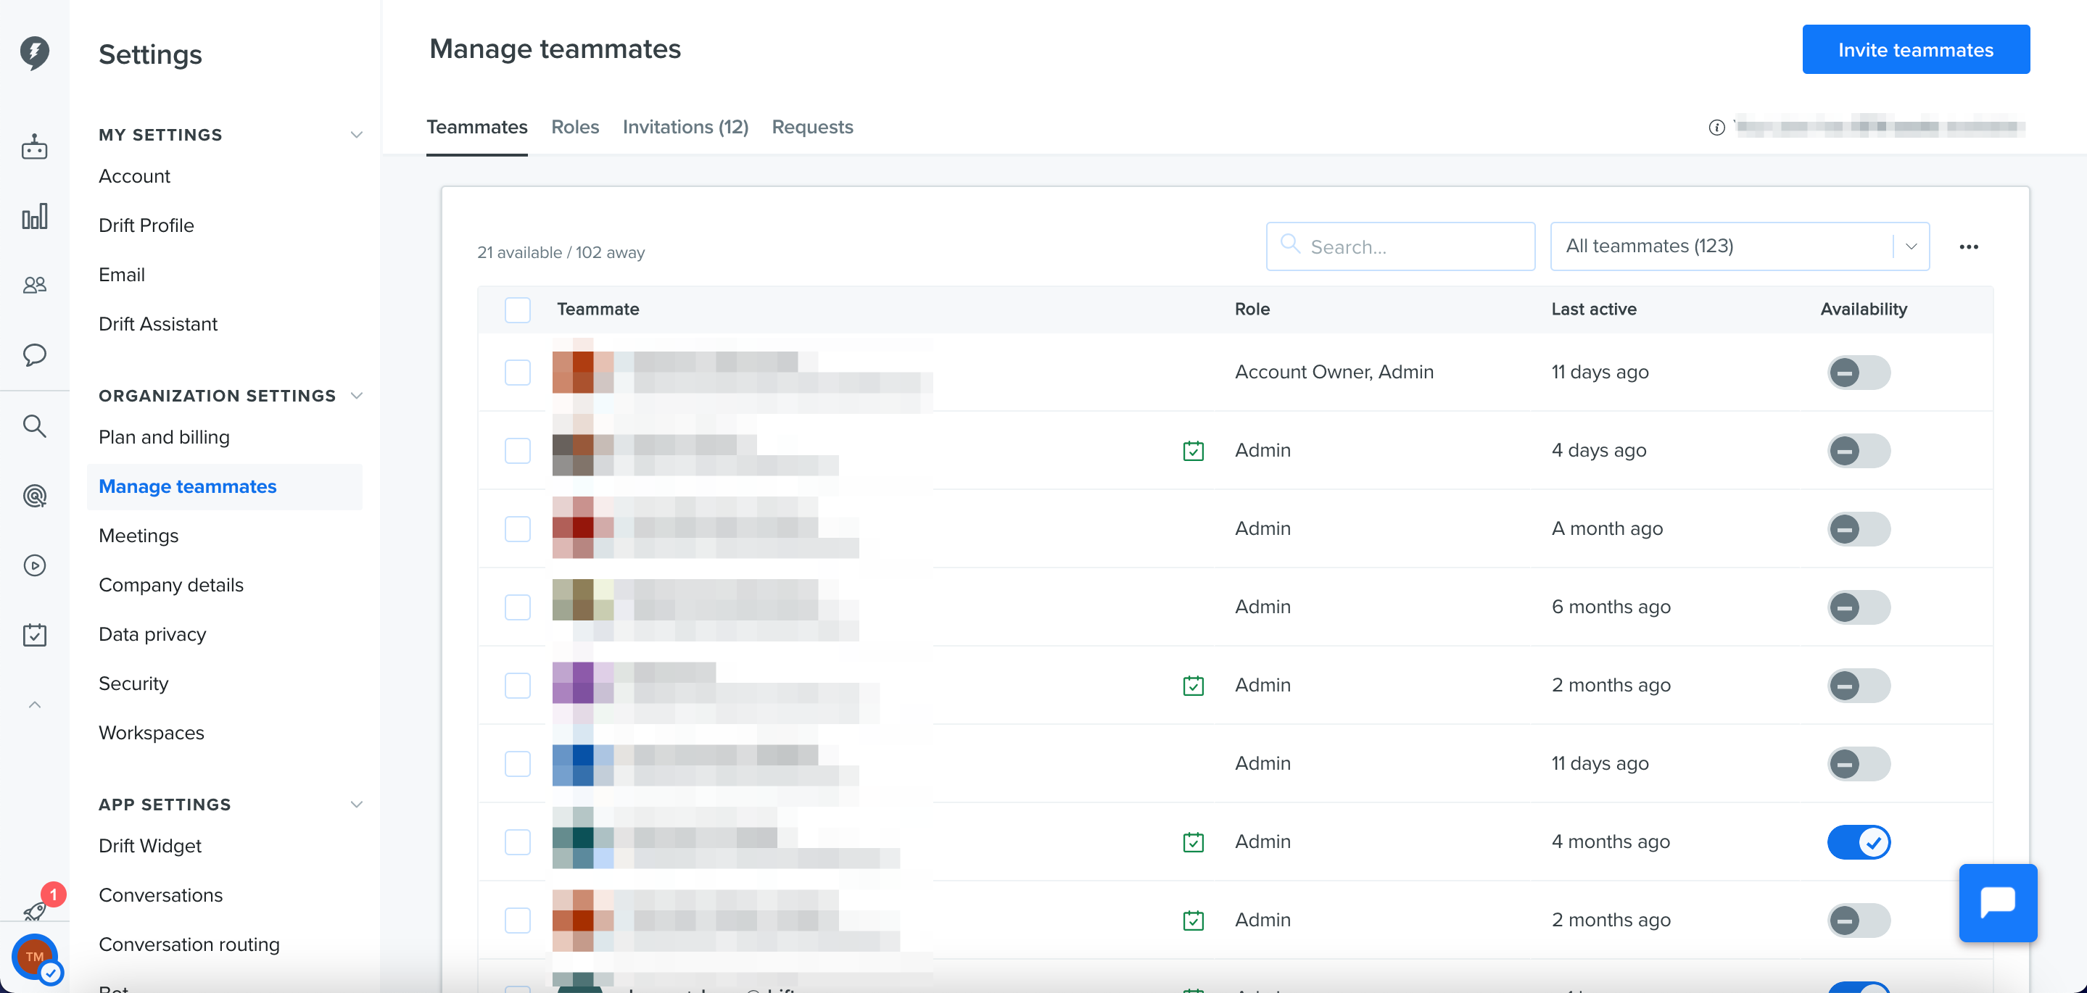
Task: Collapse the APP SETTINGS section
Action: click(355, 805)
